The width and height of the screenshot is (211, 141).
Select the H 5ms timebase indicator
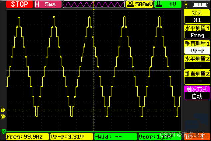click(48, 4)
